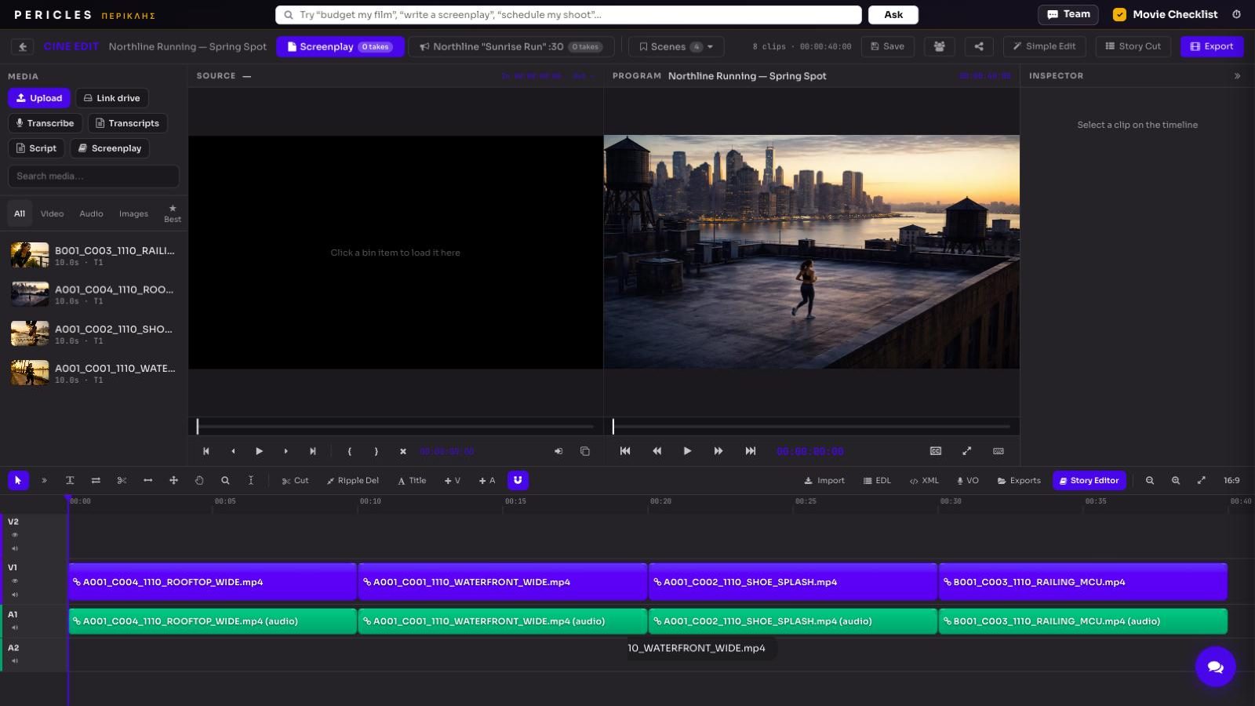This screenshot has width=1255, height=706.
Task: Click the share icon in top bar
Action: pos(978,46)
